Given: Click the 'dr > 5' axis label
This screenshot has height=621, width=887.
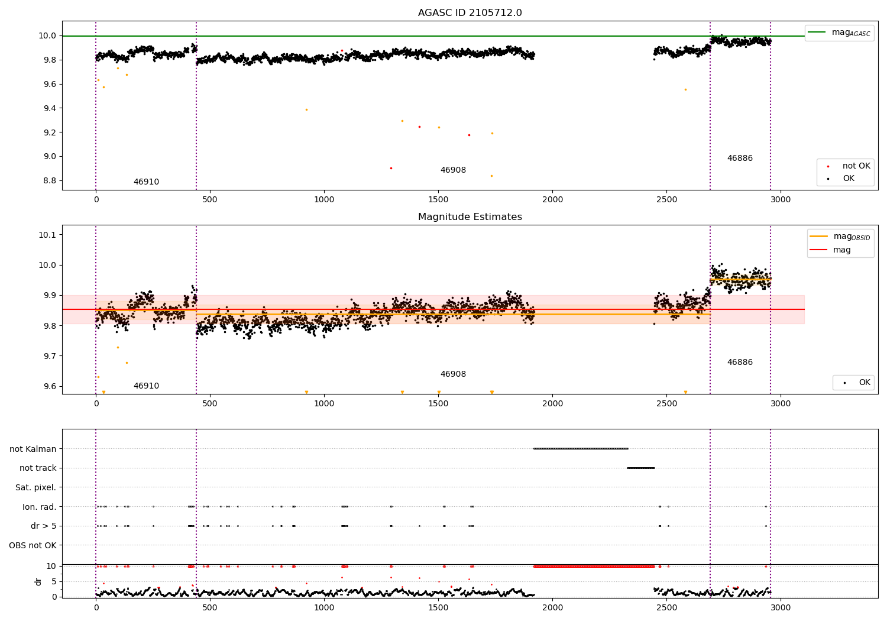Looking at the screenshot, I should coord(44,526).
